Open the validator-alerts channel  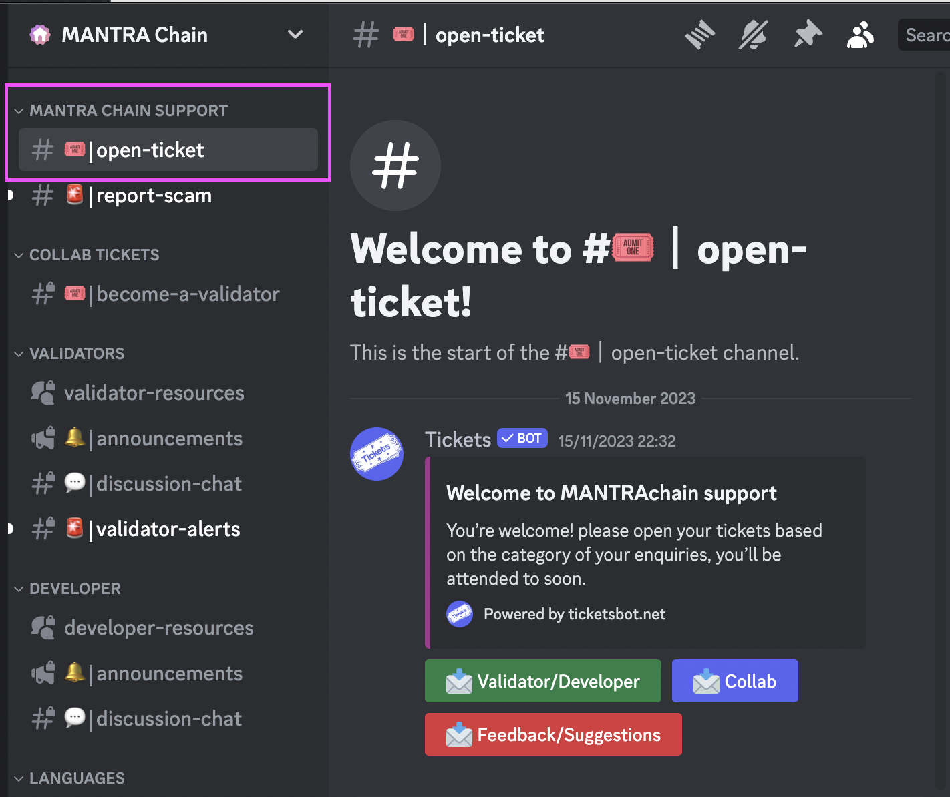[x=168, y=529]
